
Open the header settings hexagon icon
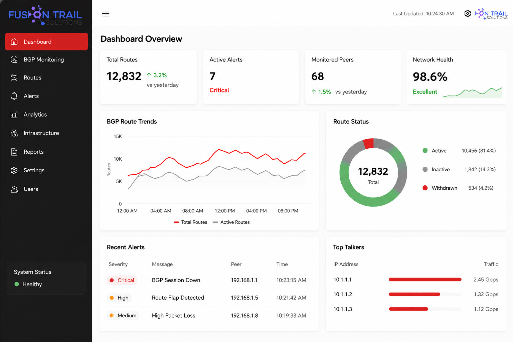468,13
